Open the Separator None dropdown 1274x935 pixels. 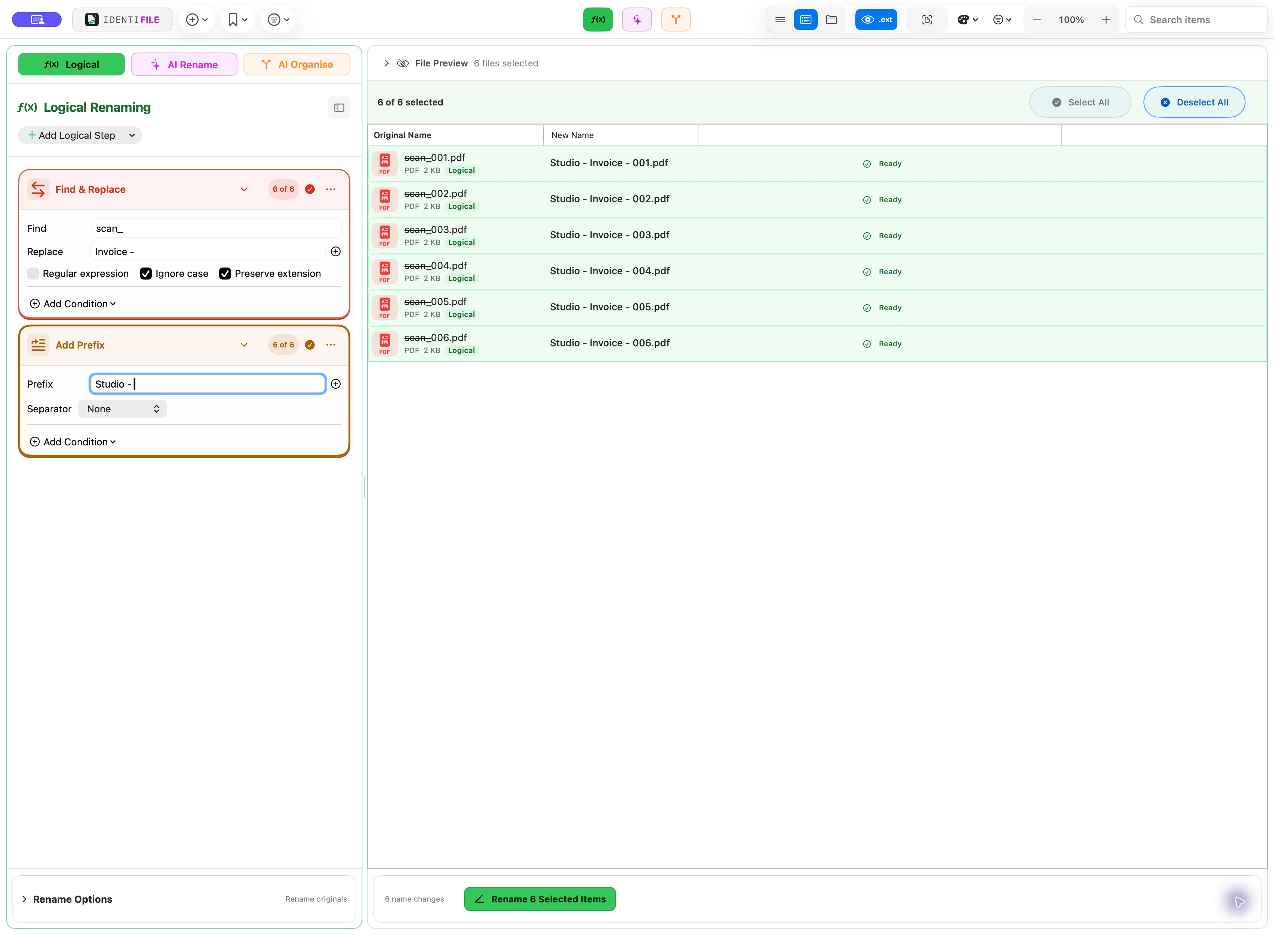tap(122, 409)
